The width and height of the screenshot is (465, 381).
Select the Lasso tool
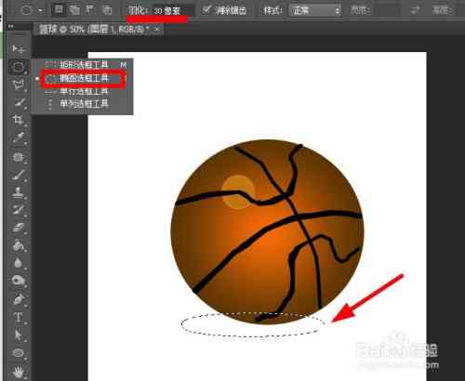18,84
